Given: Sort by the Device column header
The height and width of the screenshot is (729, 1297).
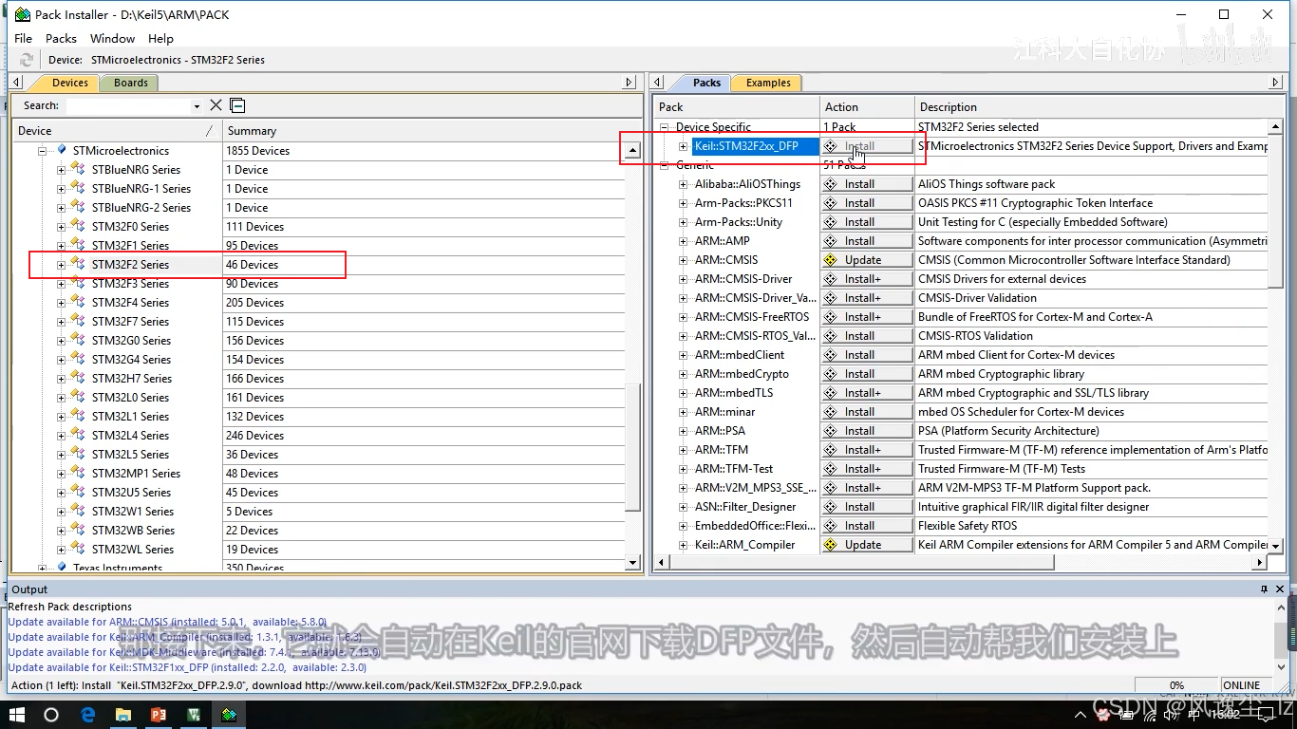Looking at the screenshot, I should (x=117, y=131).
